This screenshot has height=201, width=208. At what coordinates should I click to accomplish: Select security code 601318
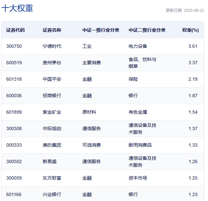click(14, 79)
